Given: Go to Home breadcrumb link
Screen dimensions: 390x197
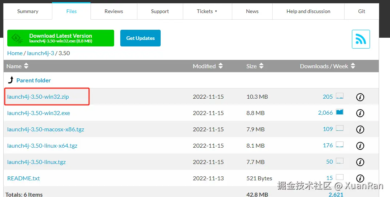Looking at the screenshot, I should coord(15,53).
